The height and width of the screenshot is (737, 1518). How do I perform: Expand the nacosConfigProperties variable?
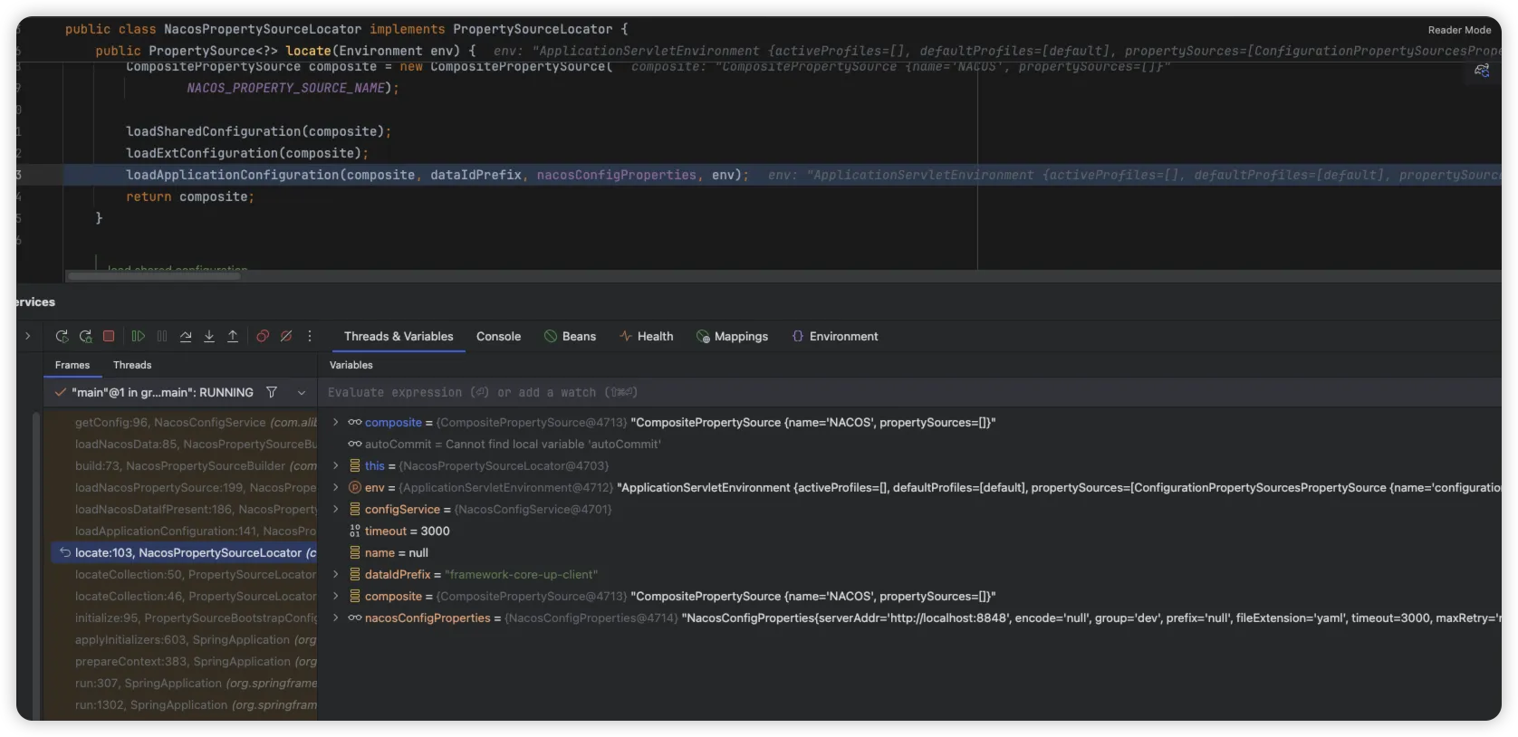click(x=336, y=618)
